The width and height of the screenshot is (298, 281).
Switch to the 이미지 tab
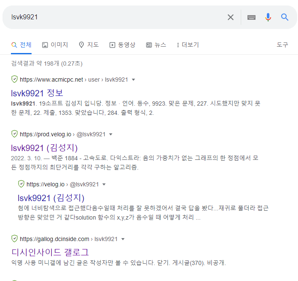(x=55, y=45)
